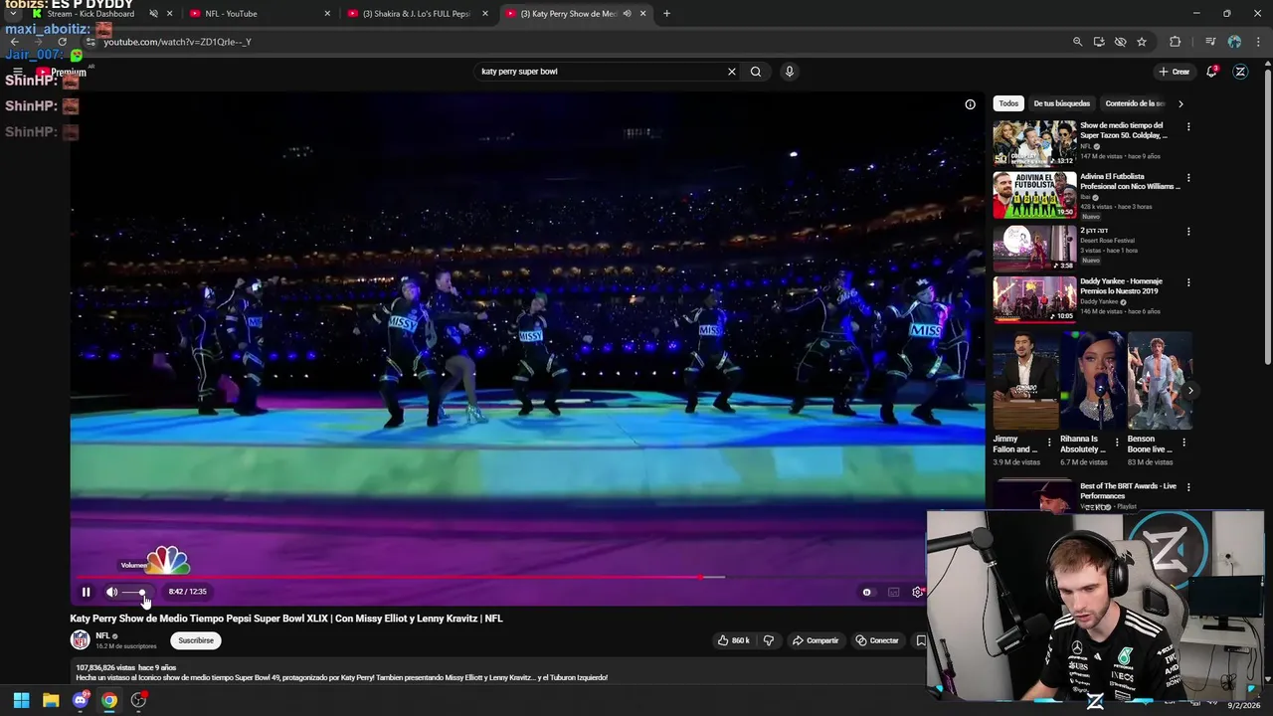Image resolution: width=1273 pixels, height=716 pixels.
Task: Open options for the Daddy Yankee Homenaje video
Action: tap(1187, 282)
